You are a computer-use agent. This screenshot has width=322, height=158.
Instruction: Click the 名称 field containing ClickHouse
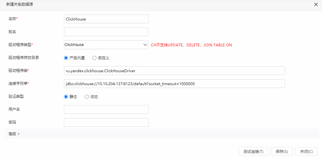106,19
